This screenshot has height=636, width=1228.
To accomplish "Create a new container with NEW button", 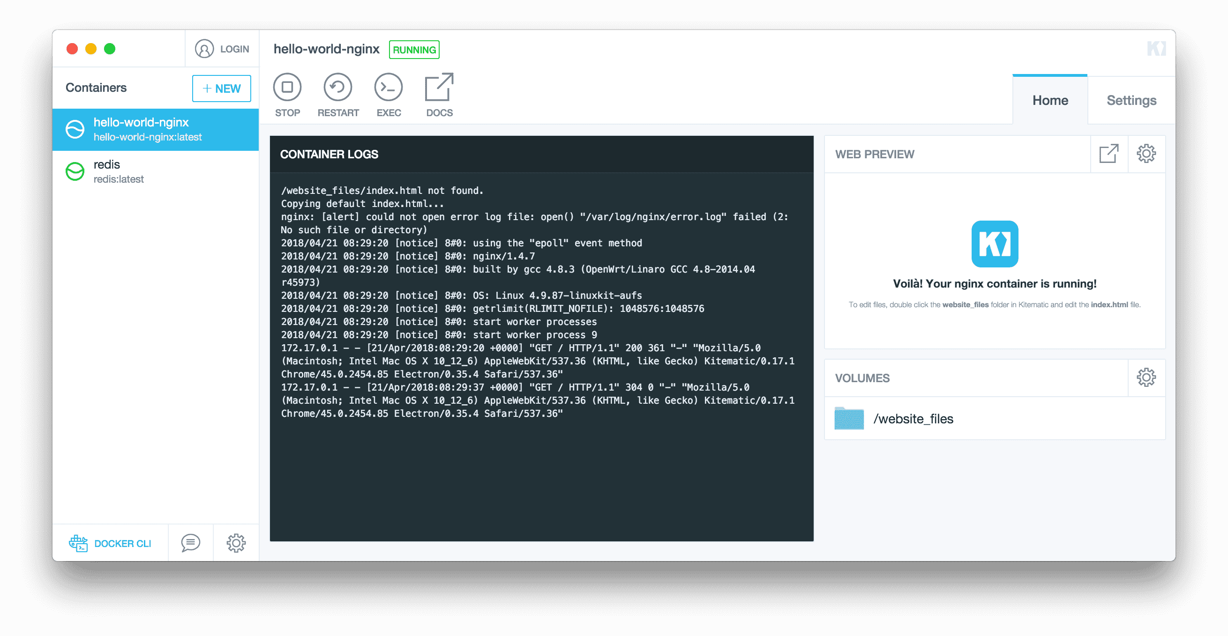I will point(222,89).
